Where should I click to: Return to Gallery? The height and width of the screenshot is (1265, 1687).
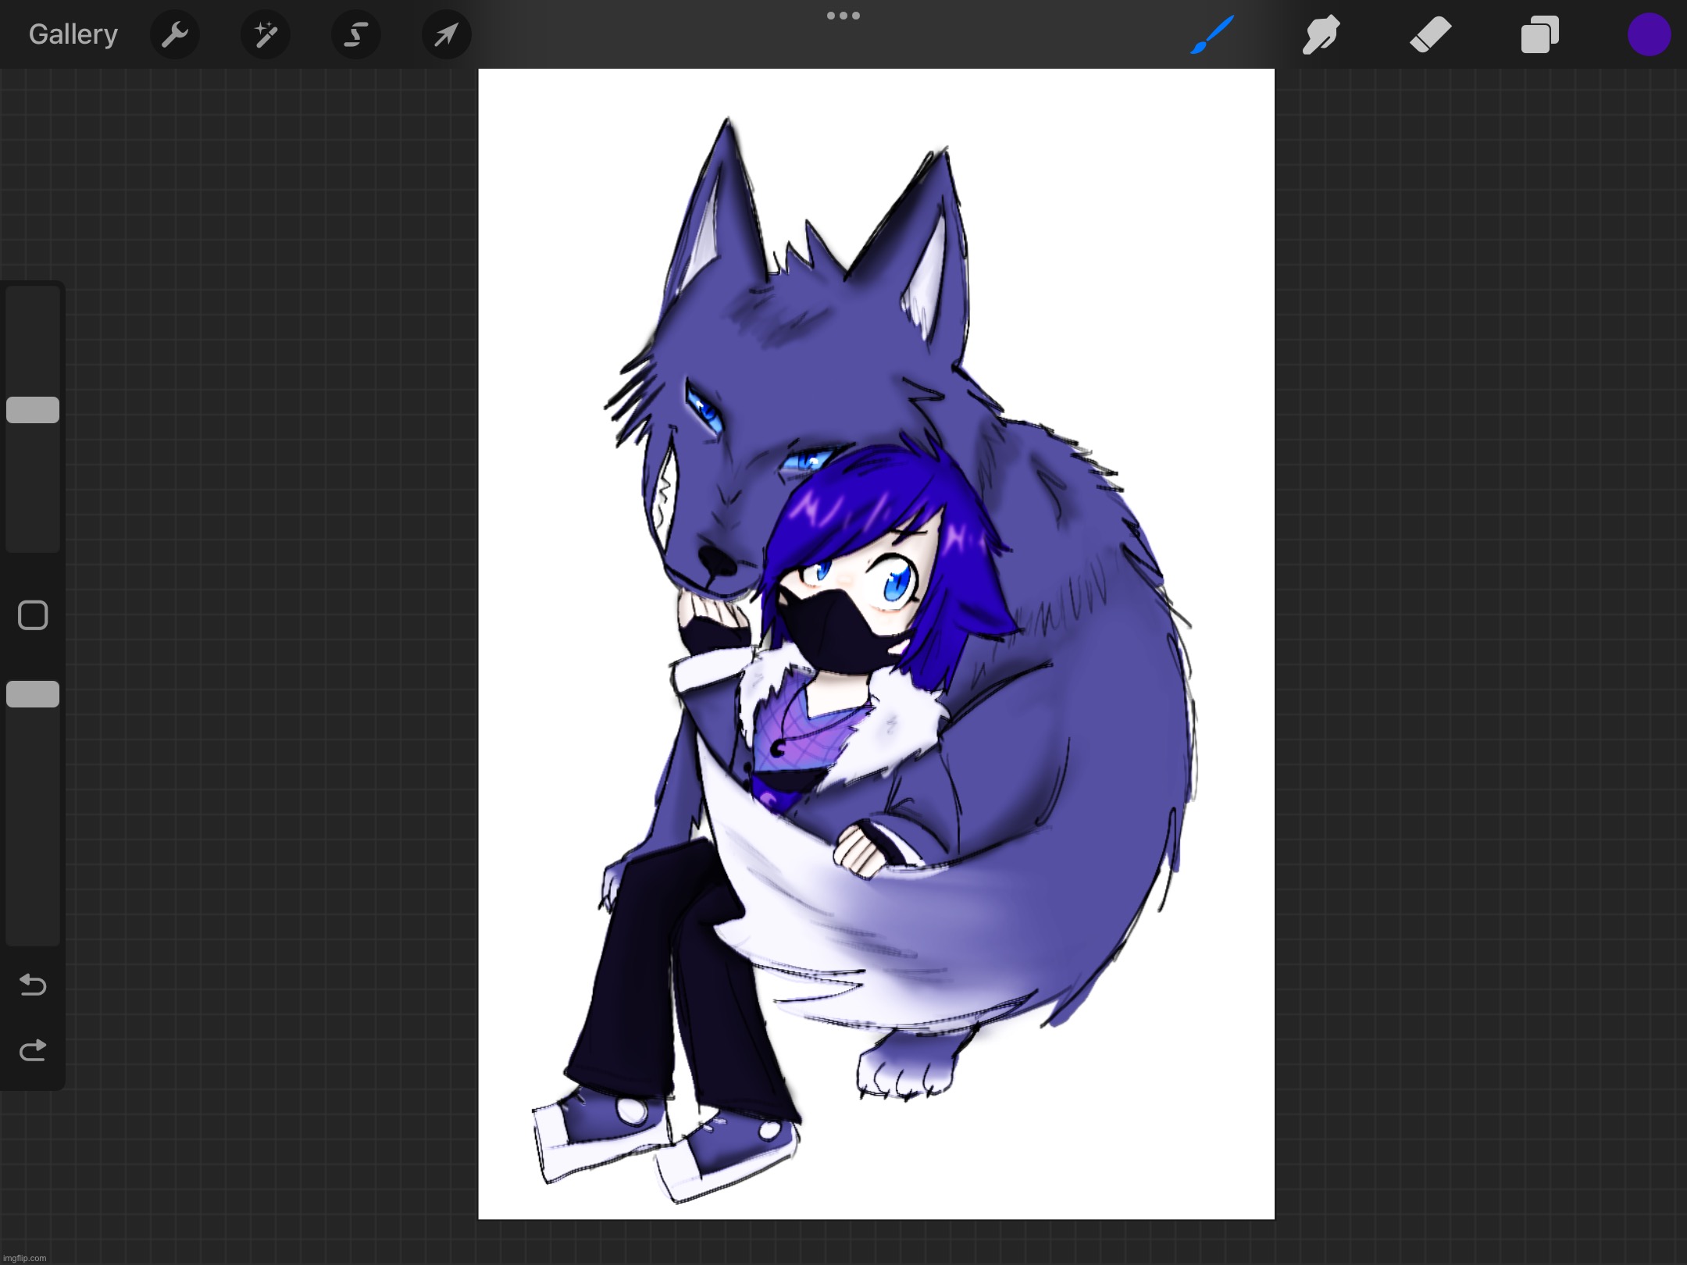click(x=73, y=34)
